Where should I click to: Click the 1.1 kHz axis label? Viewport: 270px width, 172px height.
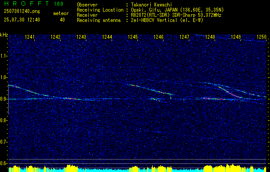[4, 56]
